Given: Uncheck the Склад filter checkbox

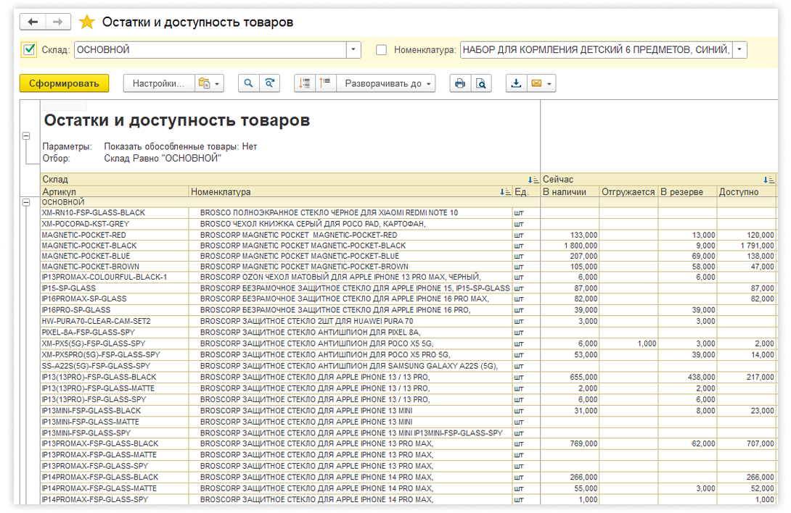Looking at the screenshot, I should [29, 50].
